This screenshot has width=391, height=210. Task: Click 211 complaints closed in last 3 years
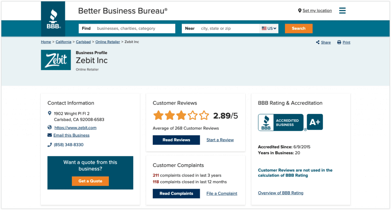coord(187,175)
